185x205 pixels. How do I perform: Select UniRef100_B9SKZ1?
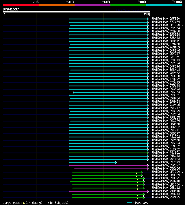point(166,95)
